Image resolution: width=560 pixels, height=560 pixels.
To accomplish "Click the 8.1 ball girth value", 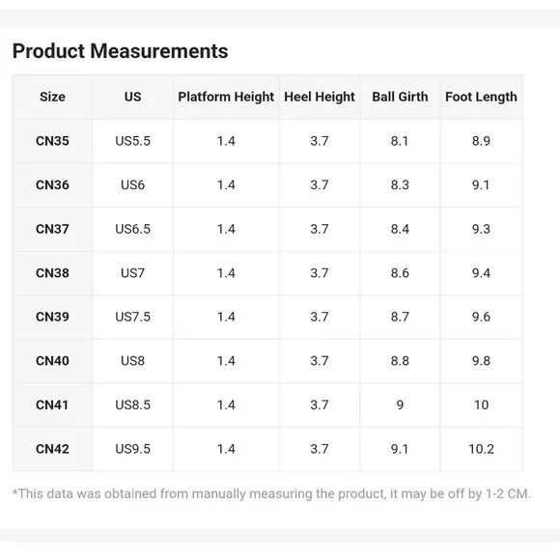I will 400,141.
